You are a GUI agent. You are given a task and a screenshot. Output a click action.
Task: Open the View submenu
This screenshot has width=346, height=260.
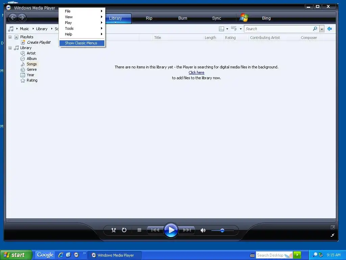point(82,17)
